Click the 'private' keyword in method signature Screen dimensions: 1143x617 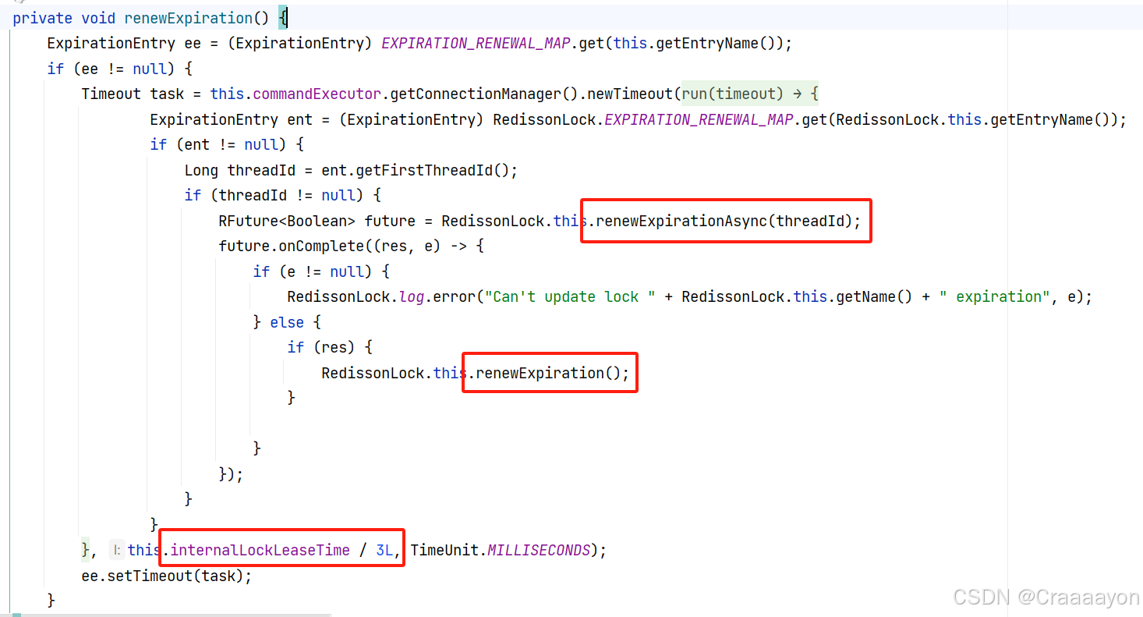(x=43, y=17)
